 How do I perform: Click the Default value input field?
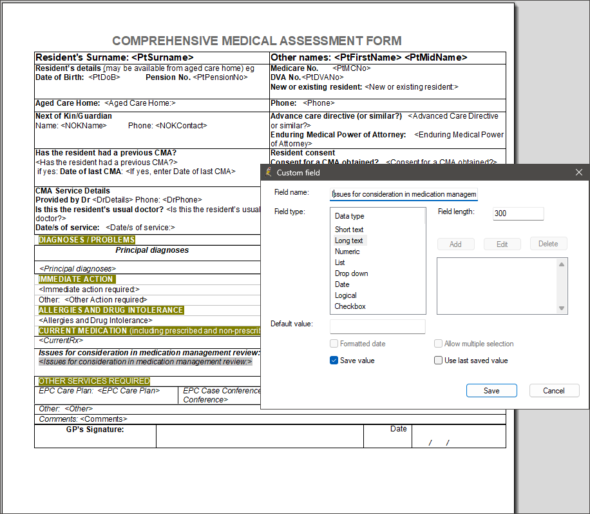coord(377,326)
